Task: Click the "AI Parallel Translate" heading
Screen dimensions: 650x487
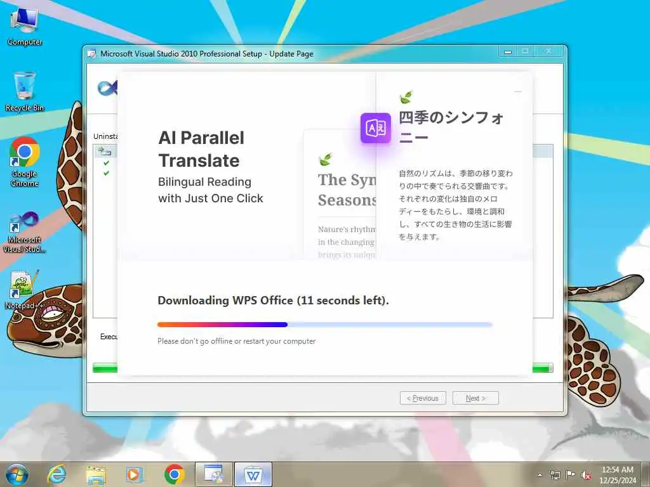Action: (201, 149)
